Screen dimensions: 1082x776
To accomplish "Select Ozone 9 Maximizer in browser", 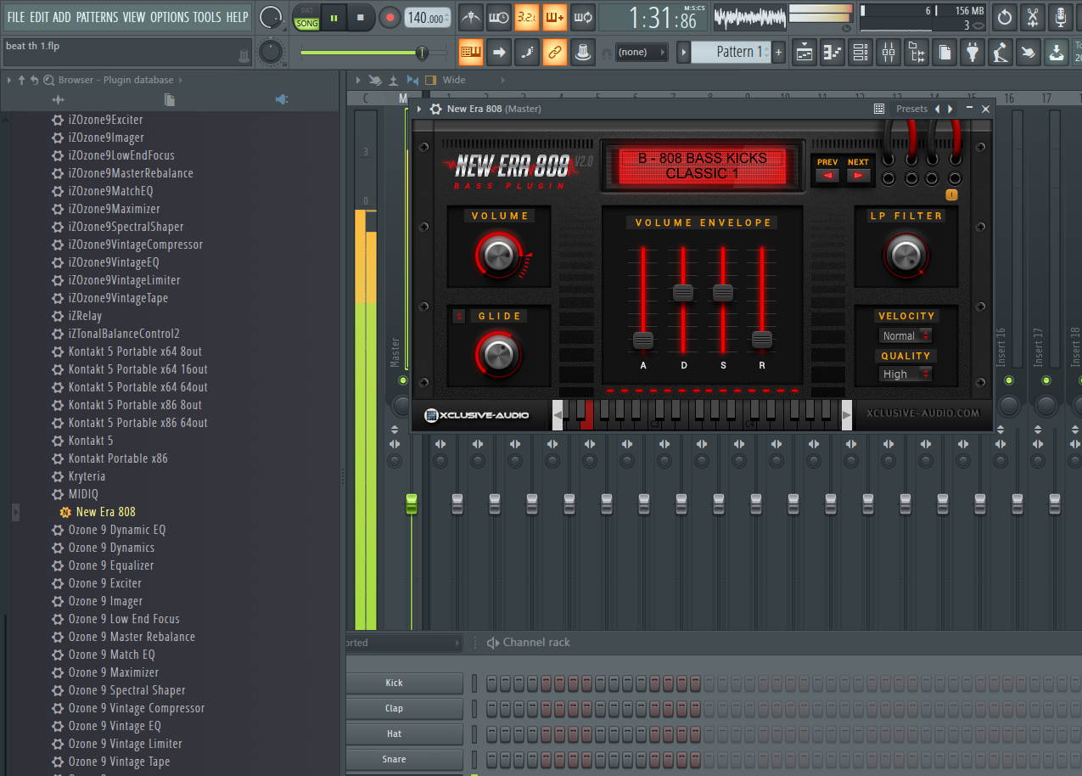I will pyautogui.click(x=114, y=672).
